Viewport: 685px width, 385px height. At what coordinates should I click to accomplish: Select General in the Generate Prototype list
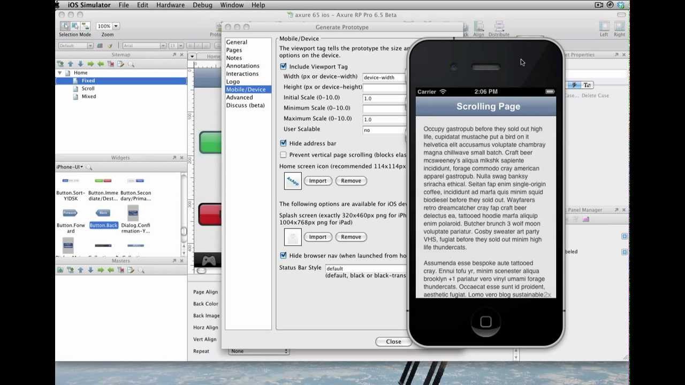[x=237, y=42]
